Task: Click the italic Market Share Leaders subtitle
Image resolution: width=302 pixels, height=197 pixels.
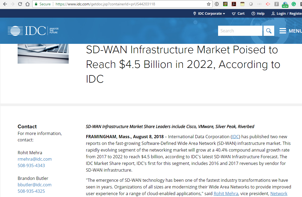Action: tap(170, 126)
